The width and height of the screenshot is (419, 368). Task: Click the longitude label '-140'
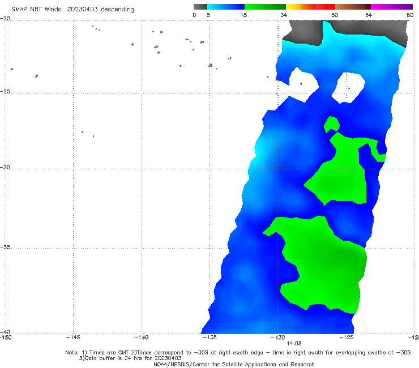pos(141,337)
